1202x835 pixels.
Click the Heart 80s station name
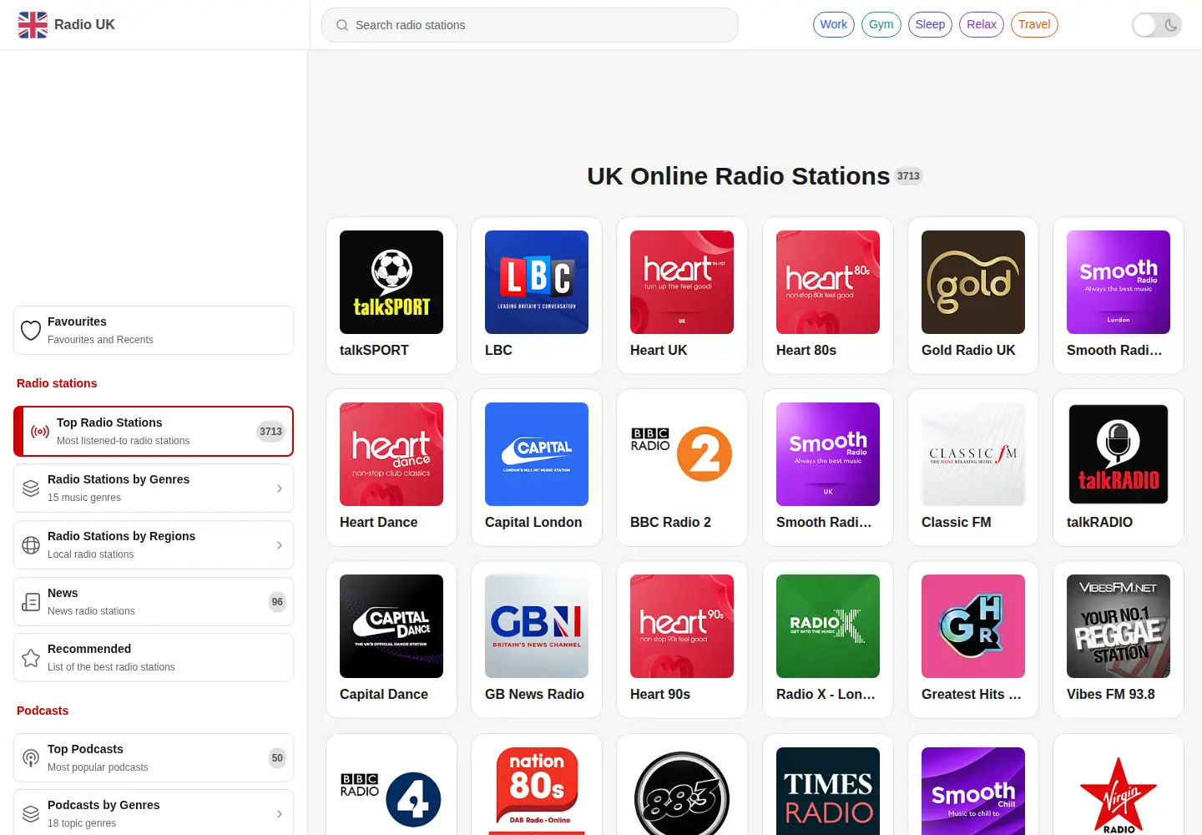806,351
